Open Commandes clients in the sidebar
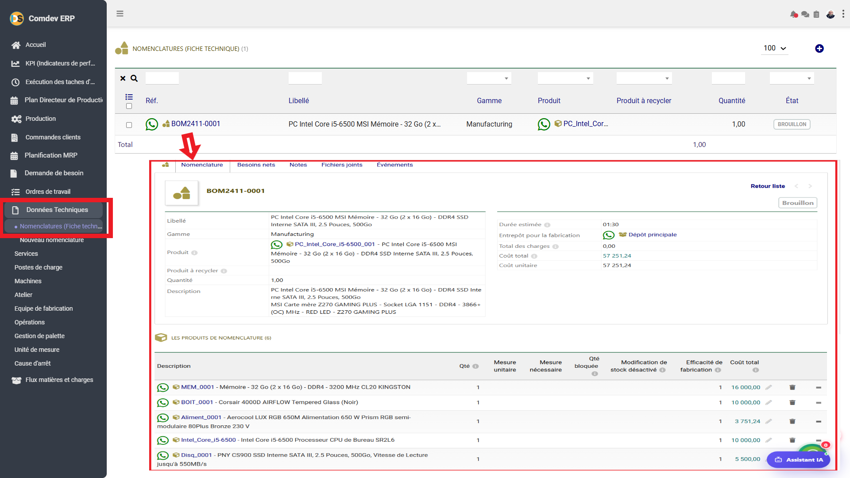 (53, 138)
